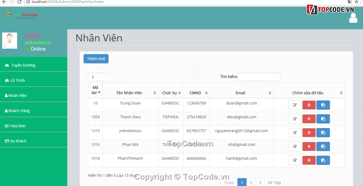Go to pagination page 2
Screen dimensions: 363x186
pos(251,183)
